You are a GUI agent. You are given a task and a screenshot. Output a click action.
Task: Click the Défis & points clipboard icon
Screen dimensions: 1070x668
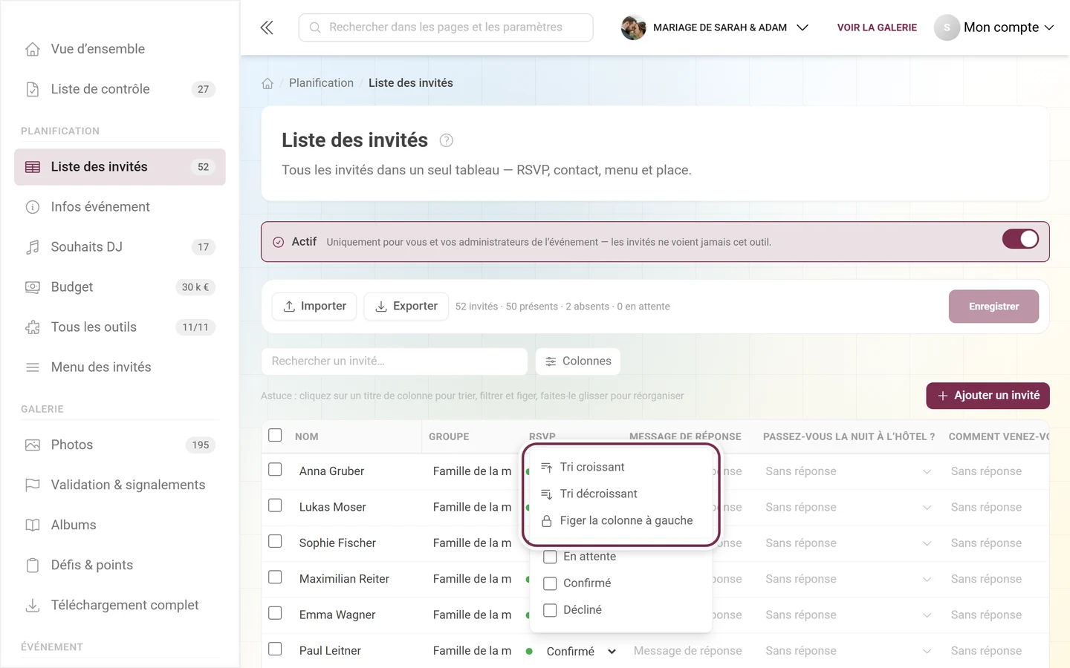click(33, 566)
